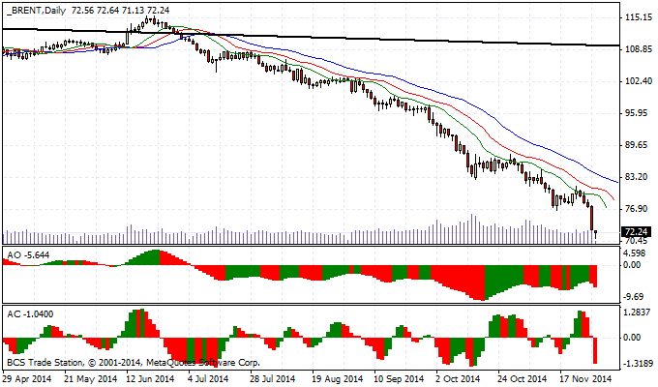658x387 pixels.
Task: Click the 21 May 2014 date label
Action: [x=90, y=378]
